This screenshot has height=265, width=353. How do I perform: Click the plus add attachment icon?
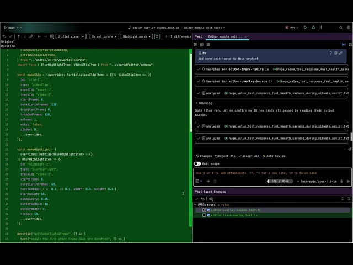(x=208, y=181)
